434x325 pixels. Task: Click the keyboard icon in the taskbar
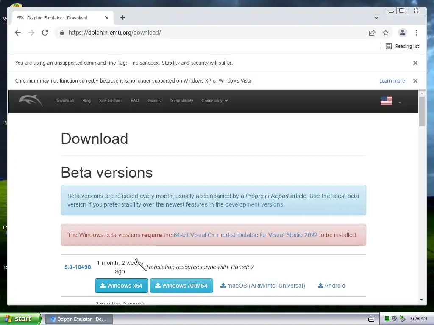point(371,319)
